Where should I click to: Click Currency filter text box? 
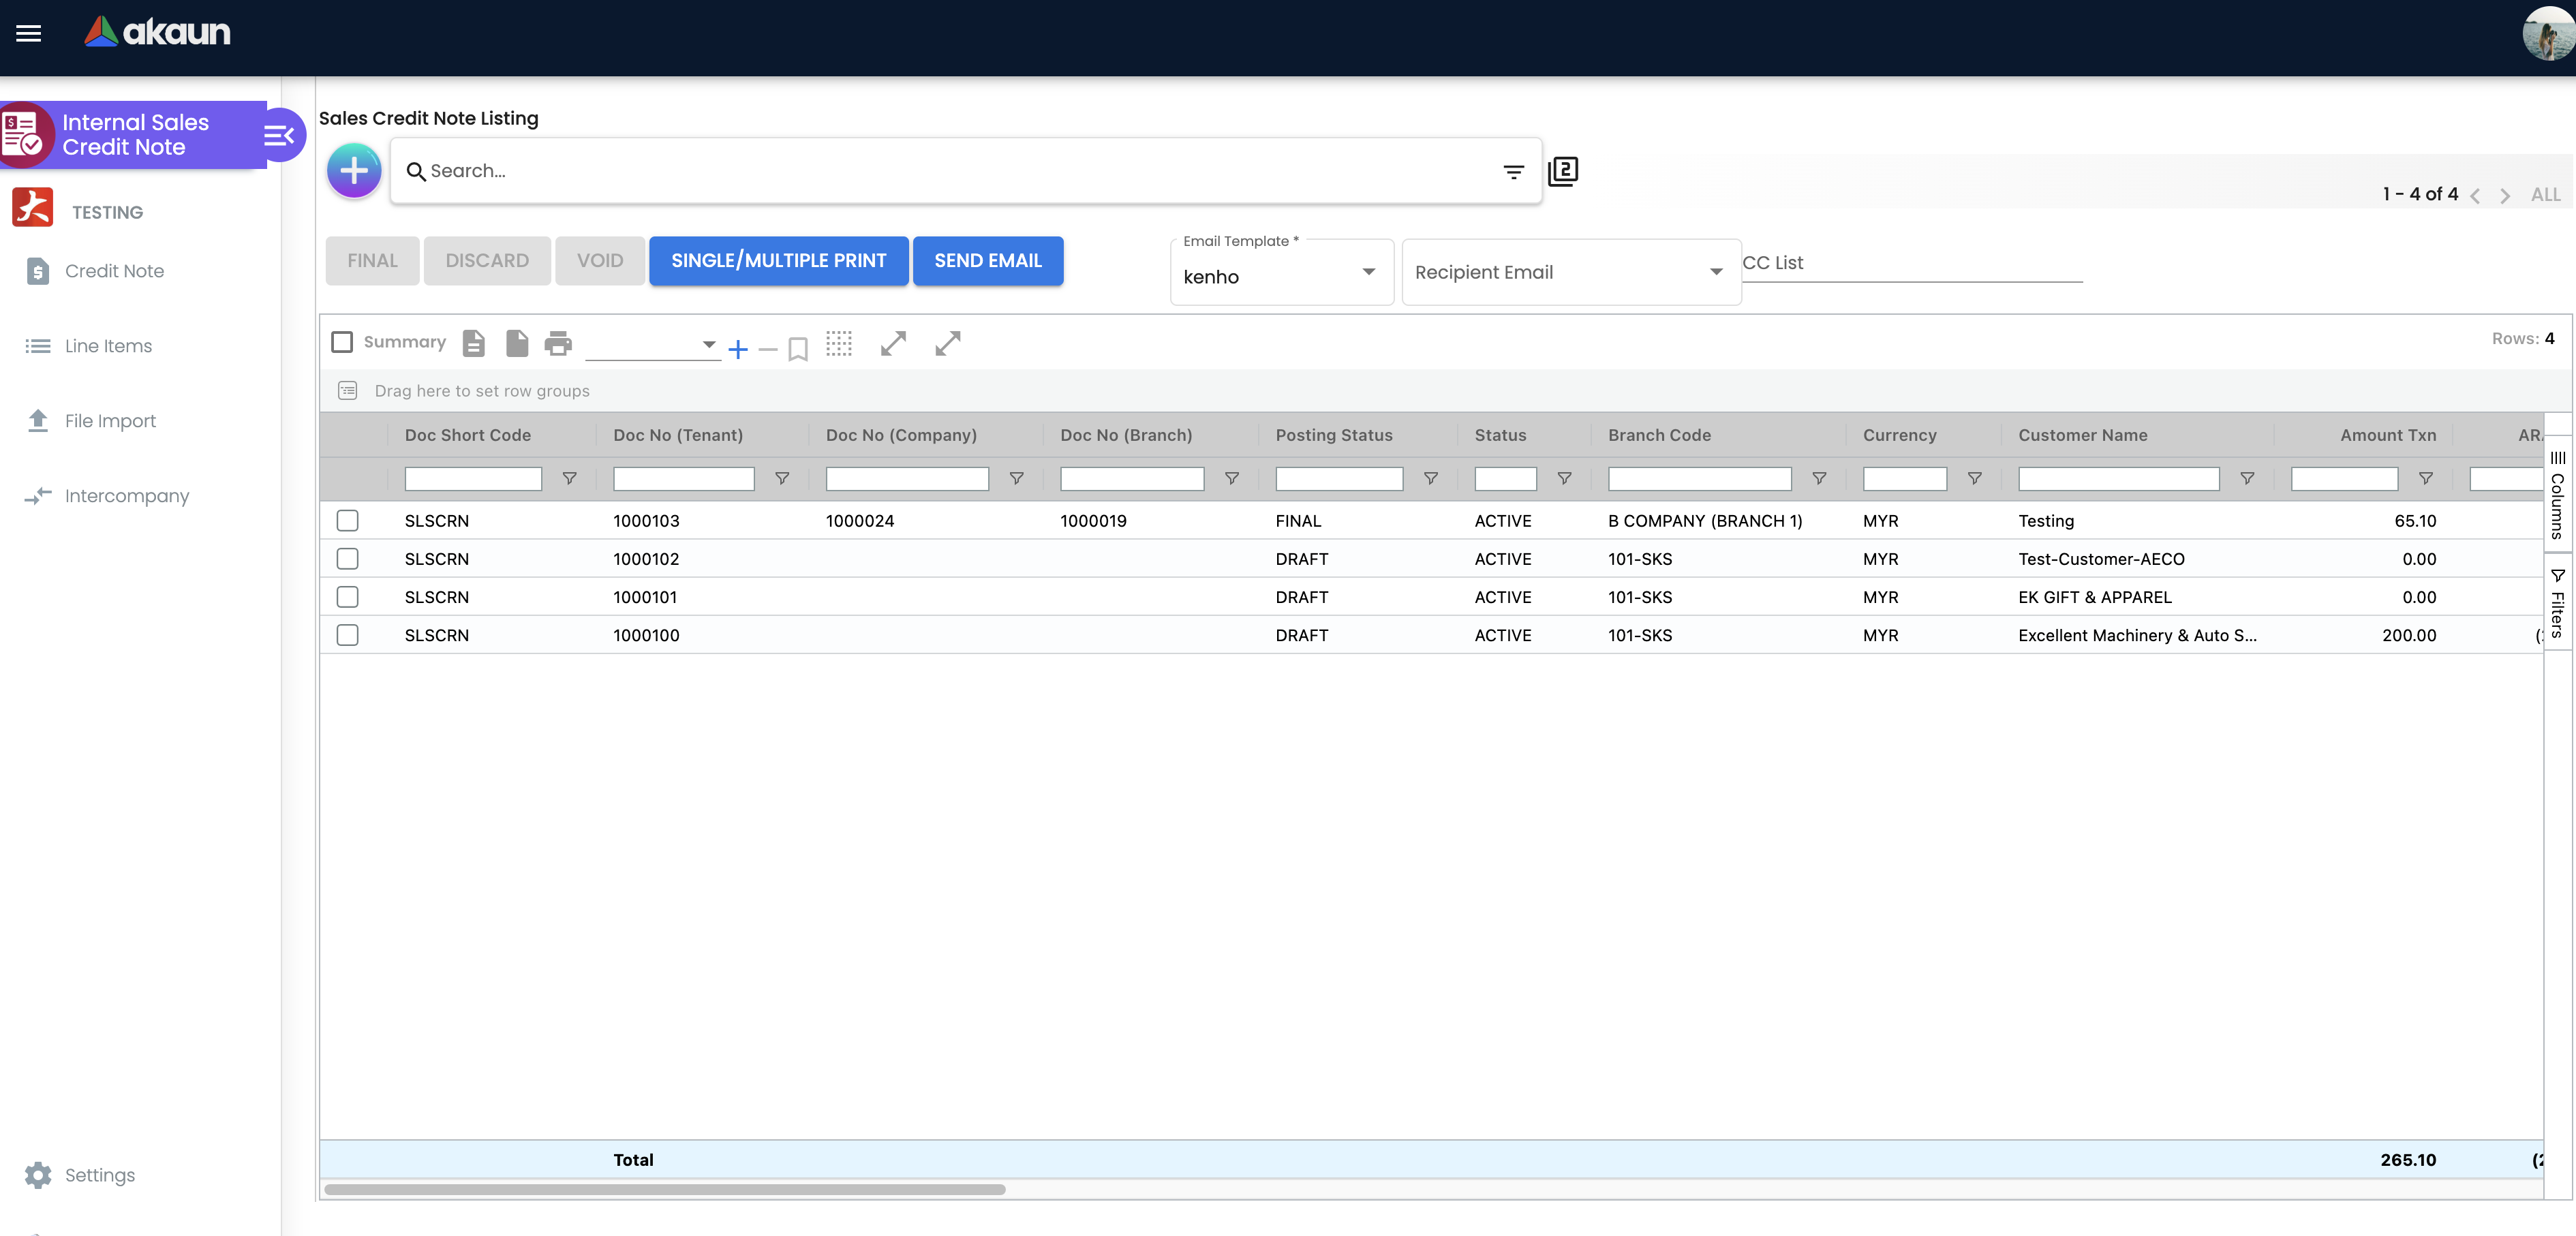point(1905,479)
